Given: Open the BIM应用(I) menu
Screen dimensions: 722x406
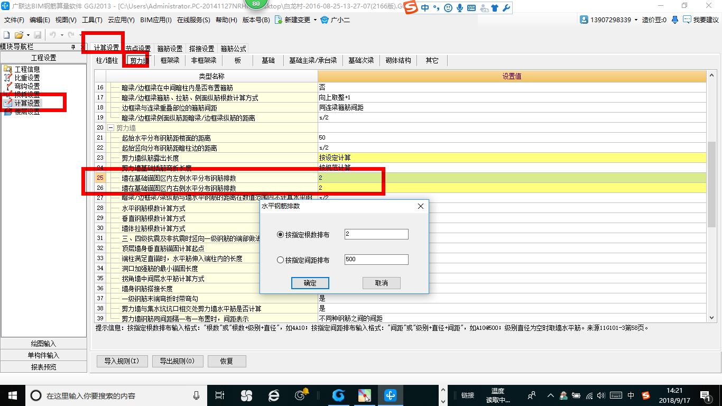Looking at the screenshot, I should click(156, 20).
